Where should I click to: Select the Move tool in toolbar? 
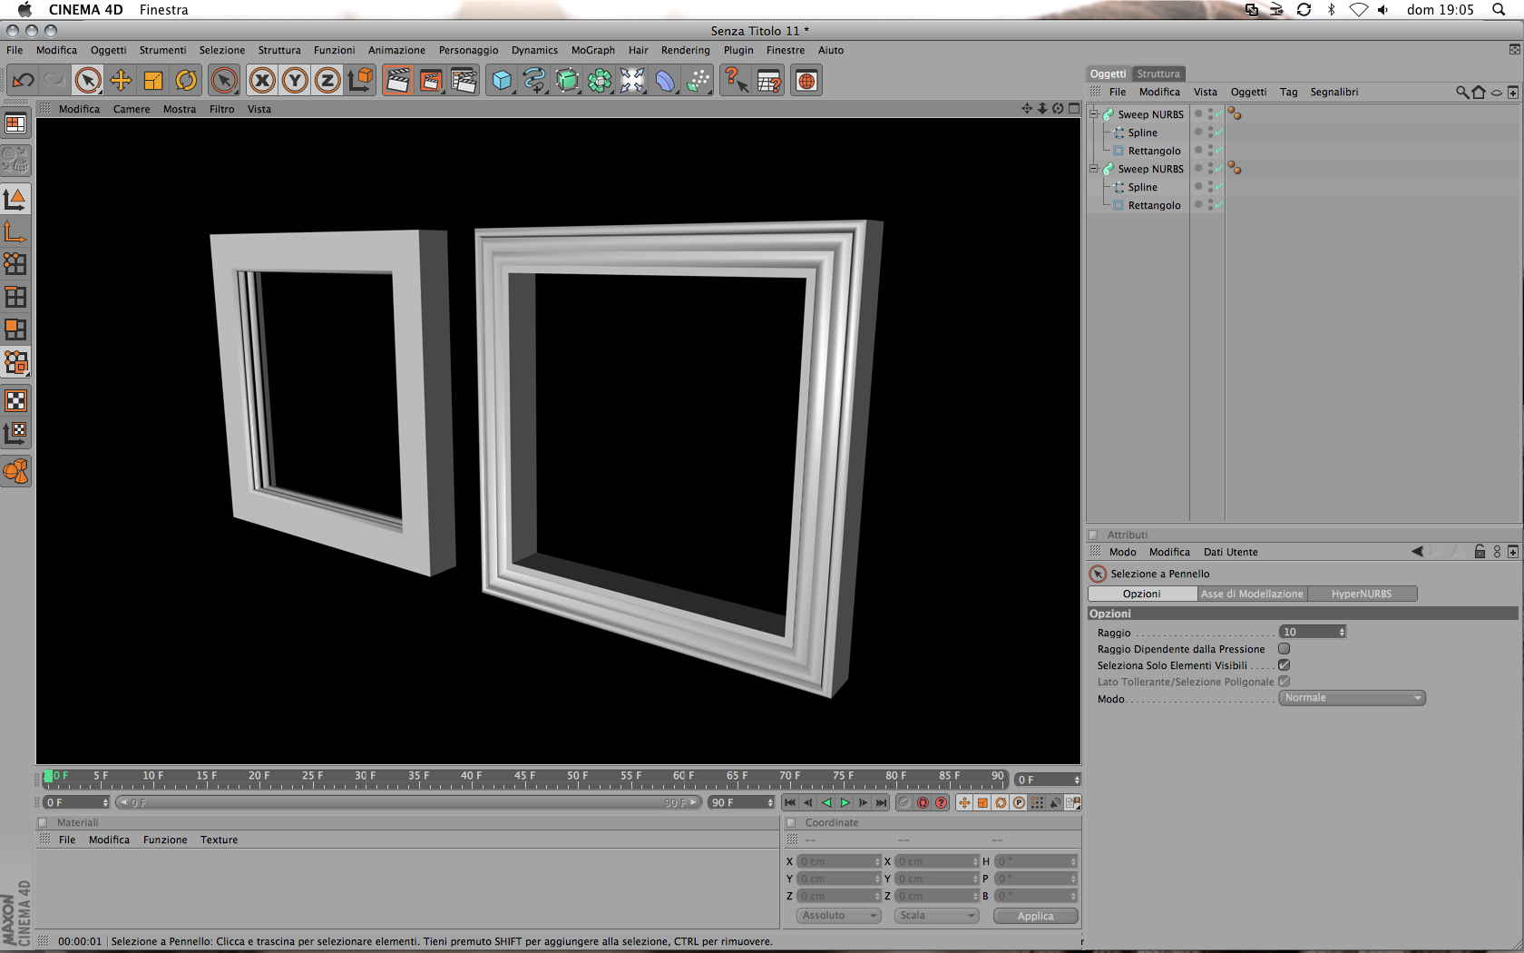(121, 81)
